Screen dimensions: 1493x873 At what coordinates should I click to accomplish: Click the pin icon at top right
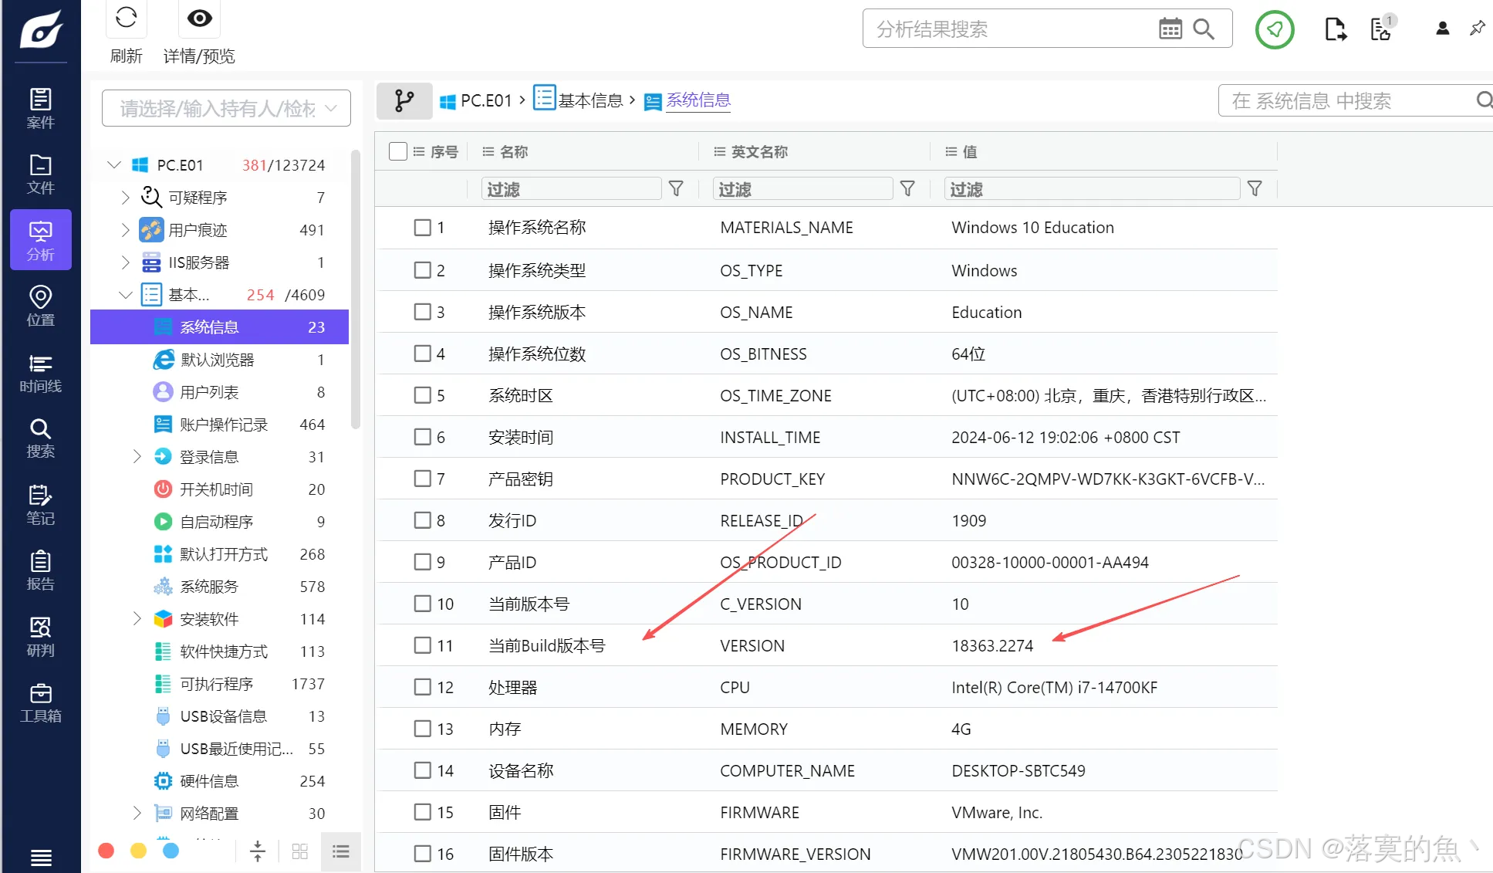click(x=1477, y=29)
